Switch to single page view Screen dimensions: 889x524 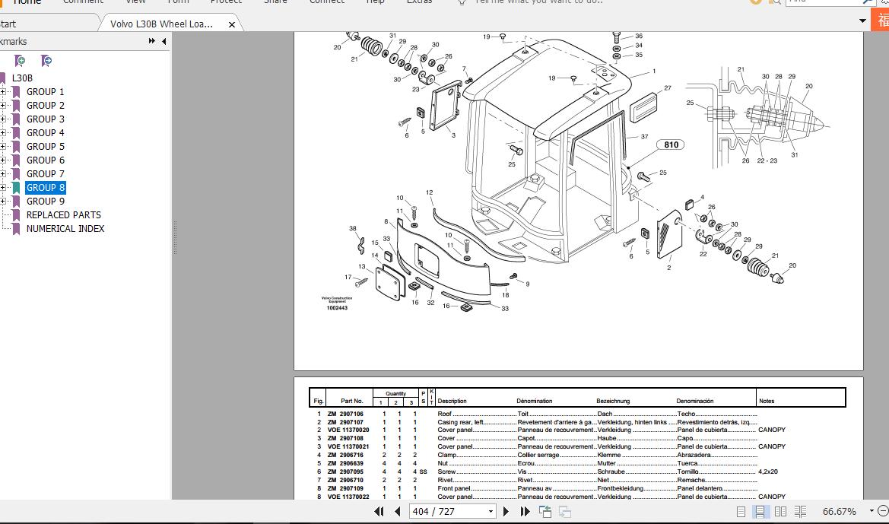(x=741, y=512)
